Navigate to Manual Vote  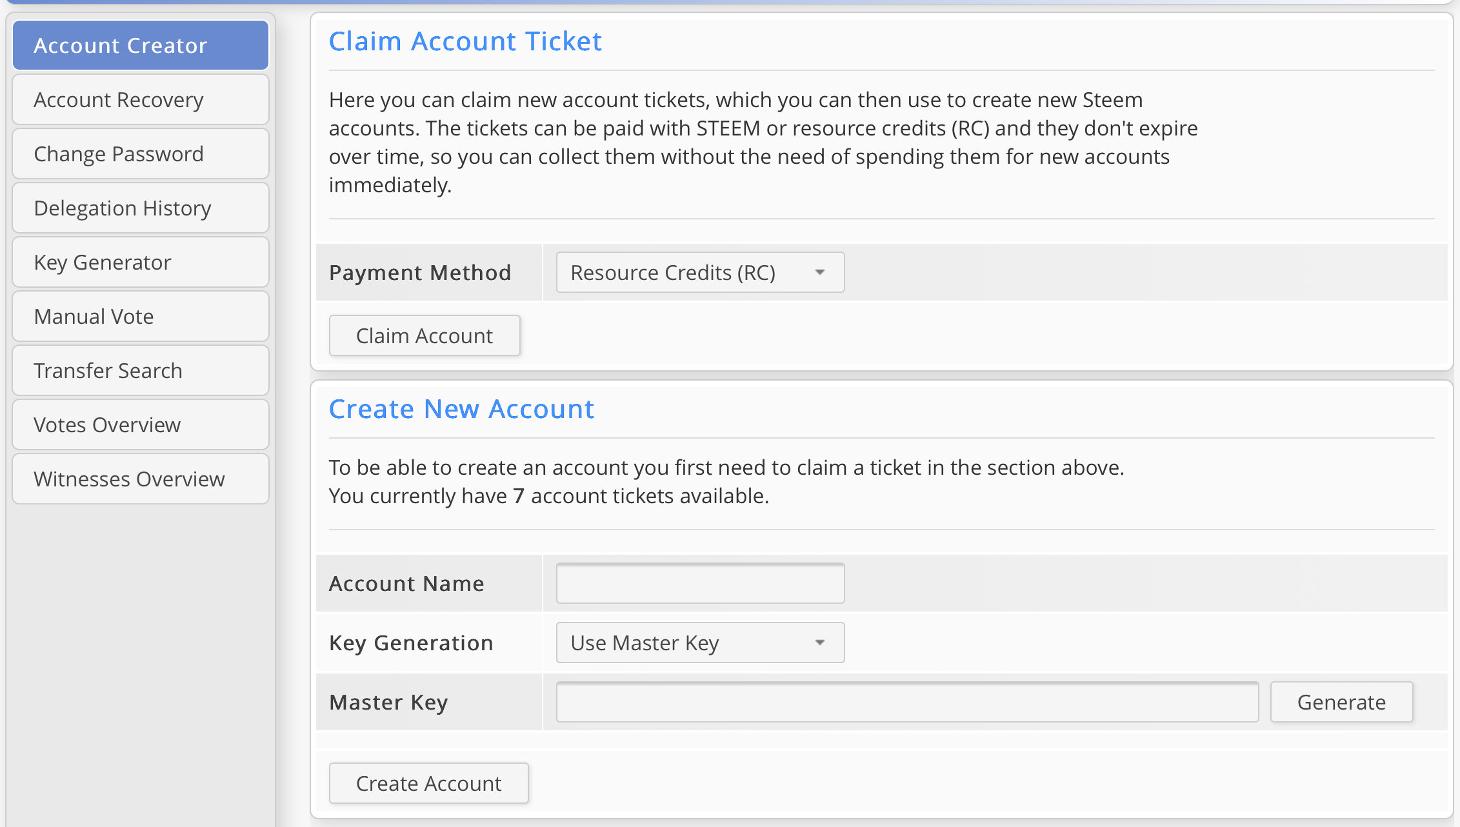pyautogui.click(x=140, y=317)
